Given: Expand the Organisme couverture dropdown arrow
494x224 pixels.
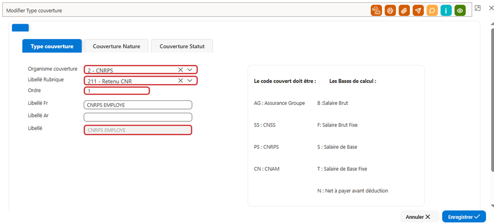Looking at the screenshot, I should click(190, 69).
